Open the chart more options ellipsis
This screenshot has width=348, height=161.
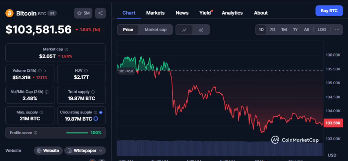pos(337,29)
